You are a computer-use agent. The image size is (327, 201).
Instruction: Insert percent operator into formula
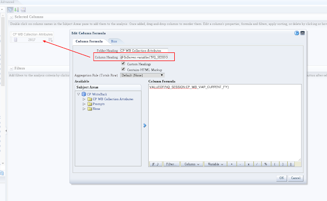266,164
